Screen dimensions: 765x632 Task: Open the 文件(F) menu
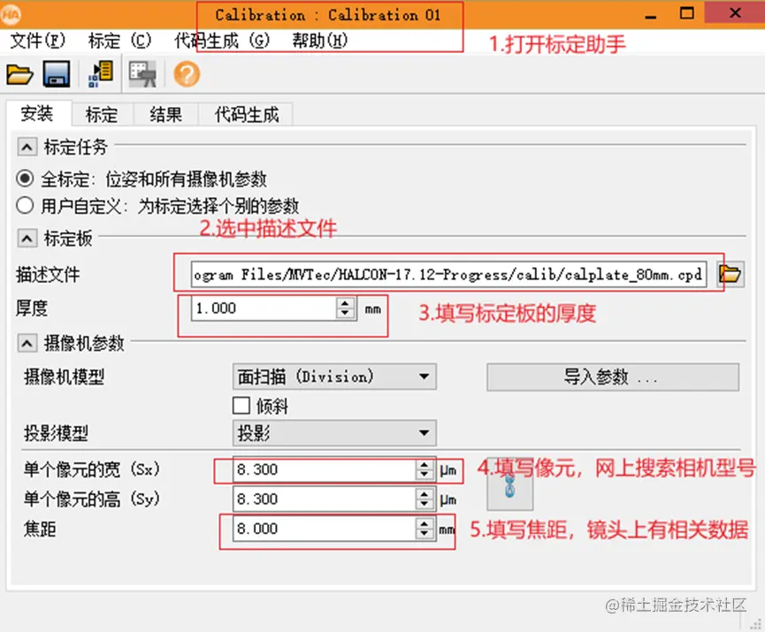pos(37,41)
